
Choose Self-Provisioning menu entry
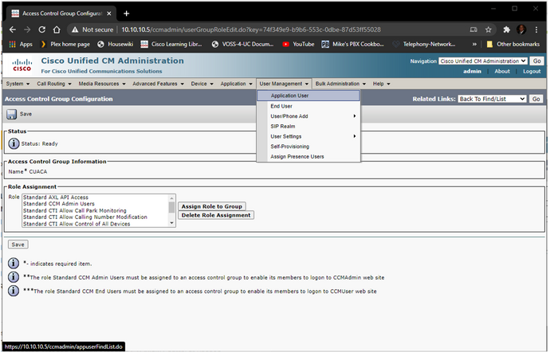(308, 147)
